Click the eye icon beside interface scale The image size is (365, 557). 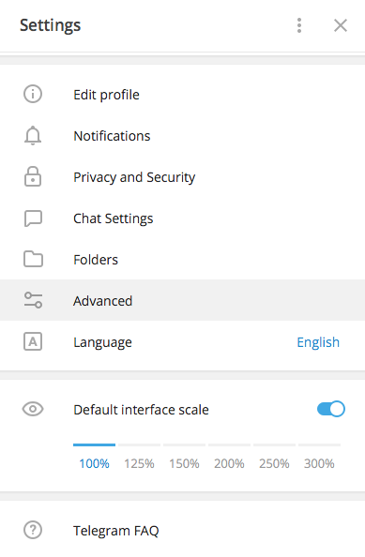tap(33, 409)
